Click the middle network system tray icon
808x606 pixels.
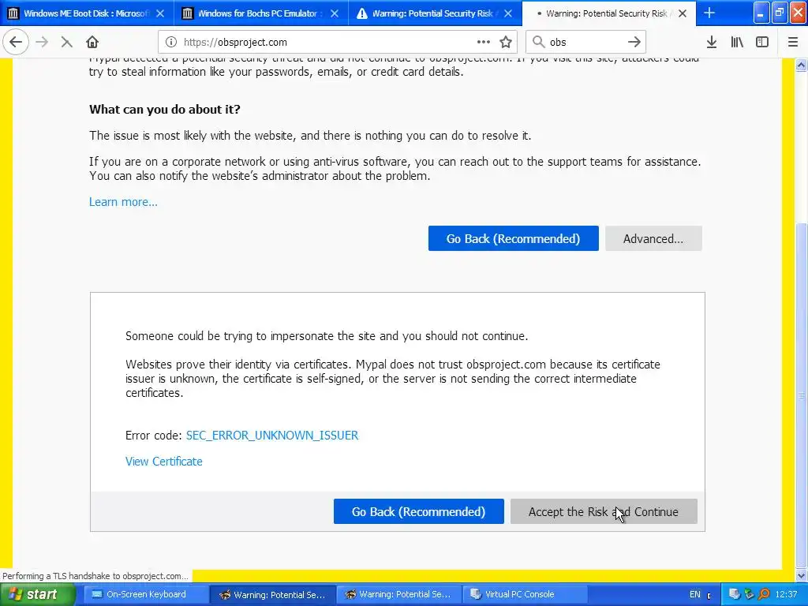749,595
